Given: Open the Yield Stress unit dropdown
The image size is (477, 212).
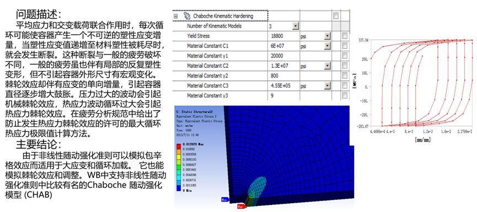Looking at the screenshot, I should (328, 36).
